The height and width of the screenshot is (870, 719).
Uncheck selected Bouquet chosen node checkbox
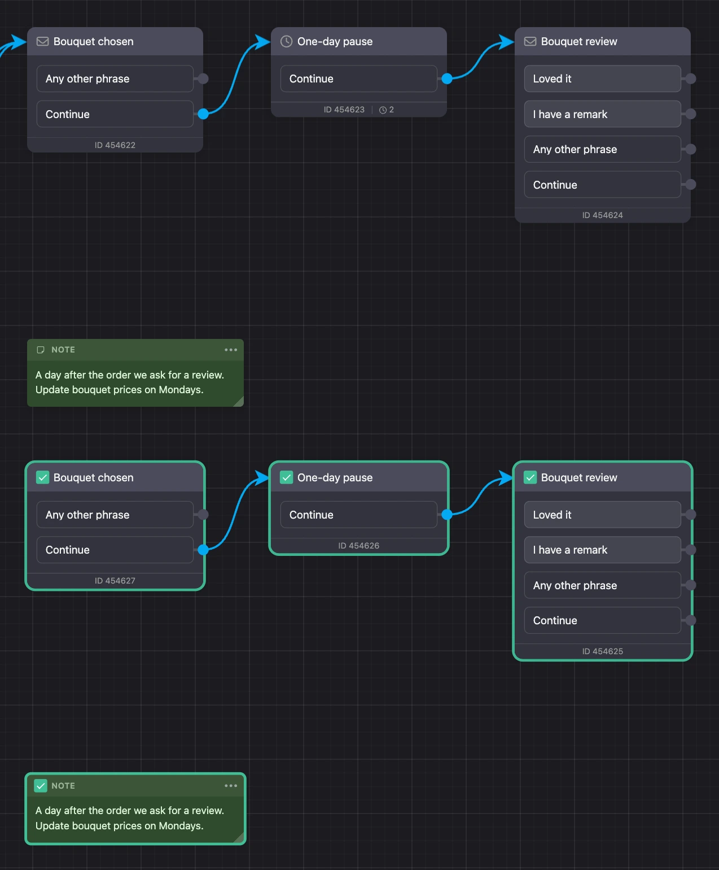[42, 477]
